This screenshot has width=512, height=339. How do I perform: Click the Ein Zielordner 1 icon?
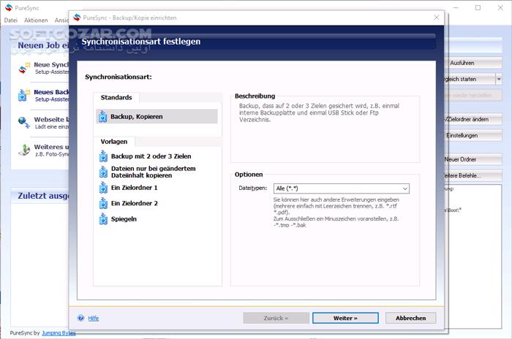coord(103,188)
